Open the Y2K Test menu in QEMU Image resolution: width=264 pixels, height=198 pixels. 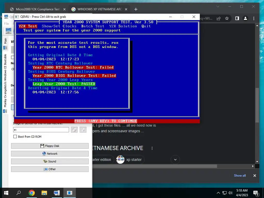point(28,26)
